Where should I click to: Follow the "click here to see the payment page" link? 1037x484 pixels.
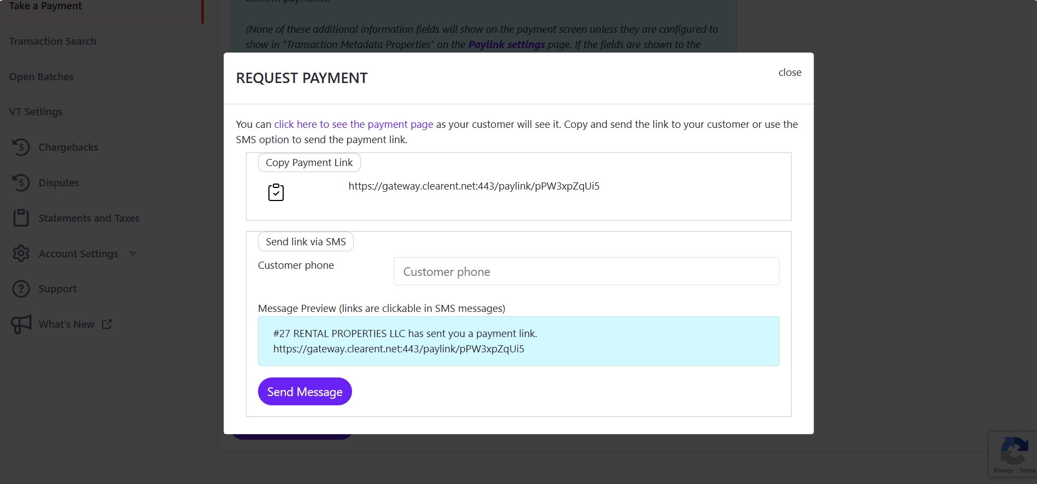pyautogui.click(x=353, y=125)
